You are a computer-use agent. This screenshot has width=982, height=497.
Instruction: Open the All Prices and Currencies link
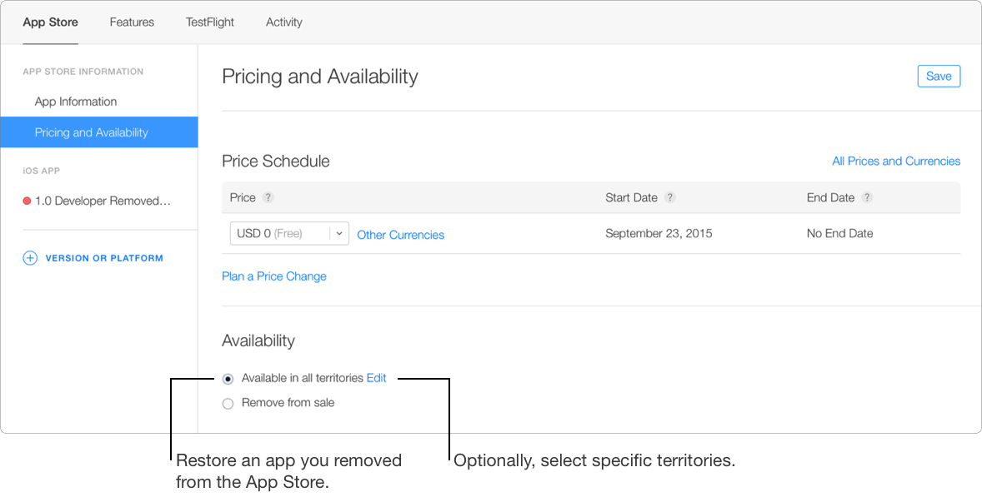[896, 162]
